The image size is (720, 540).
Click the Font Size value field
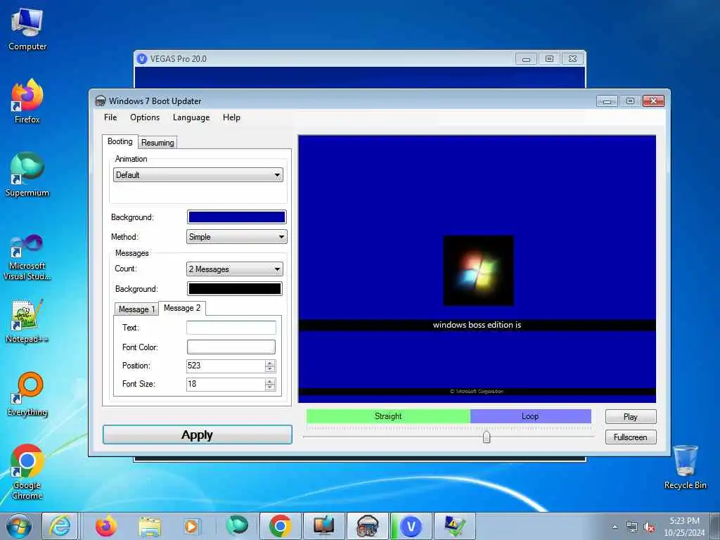[226, 385]
